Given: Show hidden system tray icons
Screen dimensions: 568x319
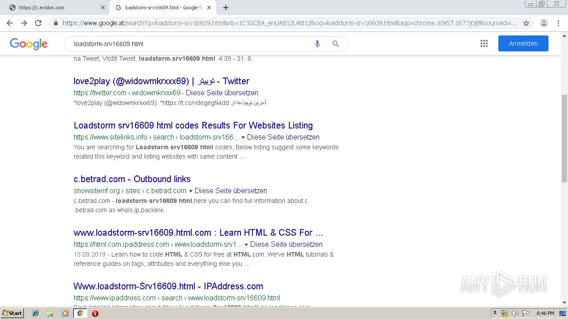Looking at the screenshot, I should pyautogui.click(x=495, y=313).
